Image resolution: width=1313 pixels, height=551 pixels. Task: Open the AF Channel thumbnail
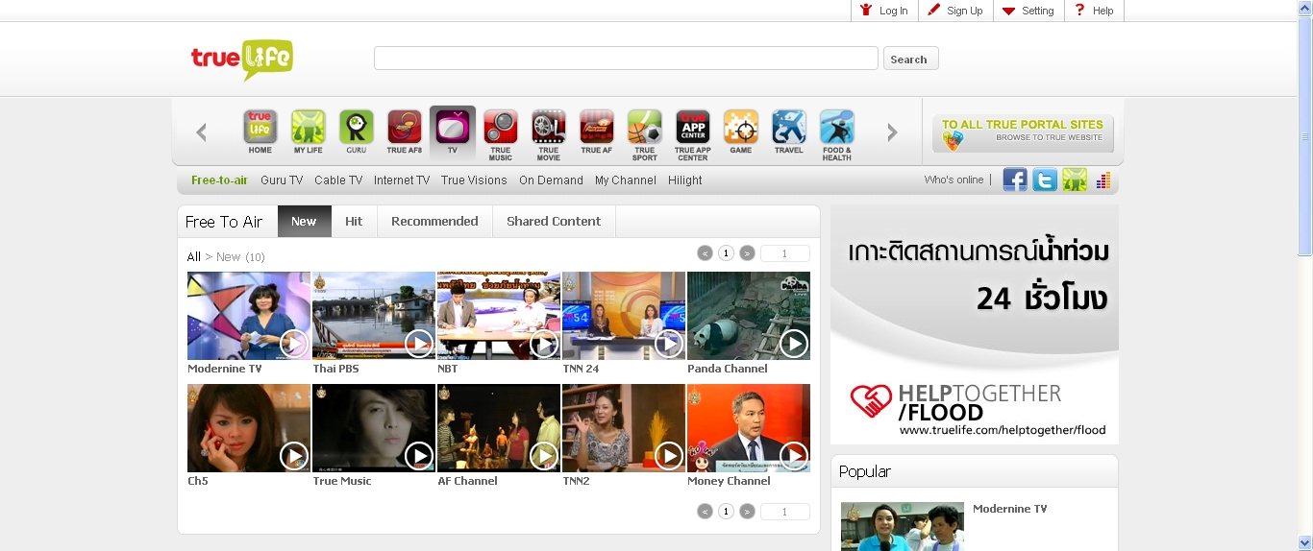coord(499,428)
